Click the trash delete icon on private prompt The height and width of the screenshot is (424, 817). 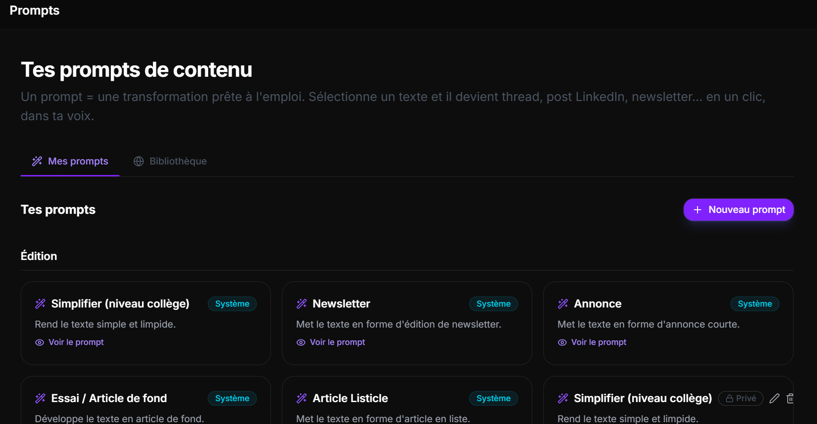click(790, 398)
